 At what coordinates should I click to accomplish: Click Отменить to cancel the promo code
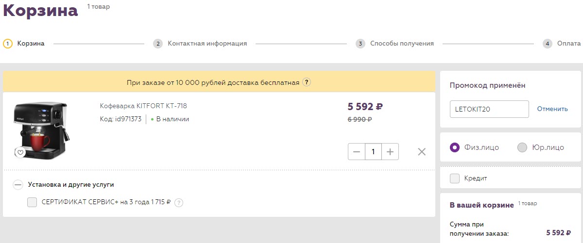[552, 109]
